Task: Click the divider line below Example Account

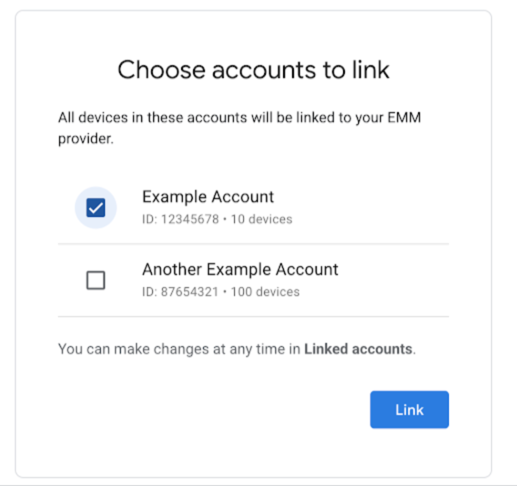Action: coord(253,244)
